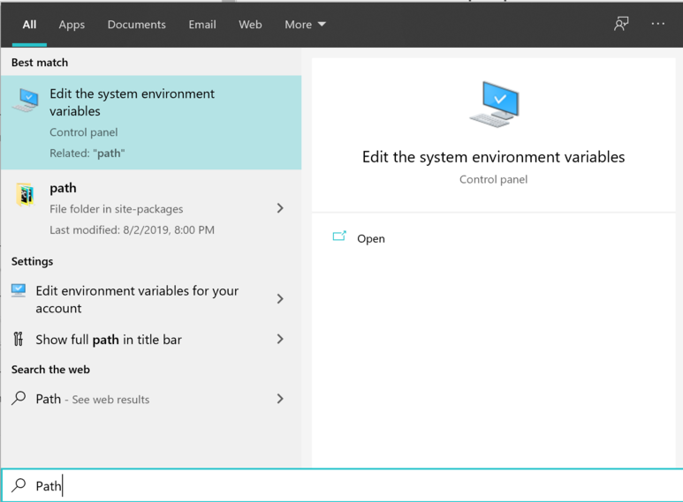Click the computer icon beside Best match result
The width and height of the screenshot is (683, 502).
(26, 100)
